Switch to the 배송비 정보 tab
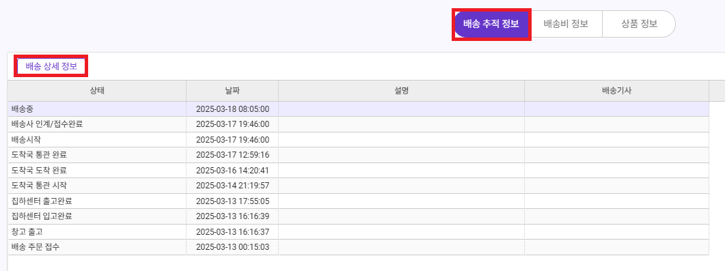The height and width of the screenshot is (271, 725). 566,24
